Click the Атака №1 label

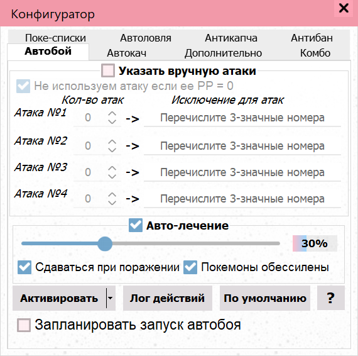[40, 112]
